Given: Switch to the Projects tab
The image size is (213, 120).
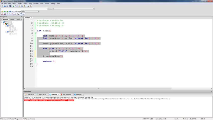Looking at the screenshot, I should (x=6, y=19).
